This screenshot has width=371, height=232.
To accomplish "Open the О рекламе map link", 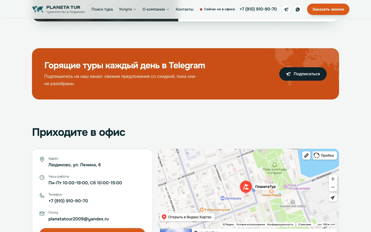I will 305,225.
